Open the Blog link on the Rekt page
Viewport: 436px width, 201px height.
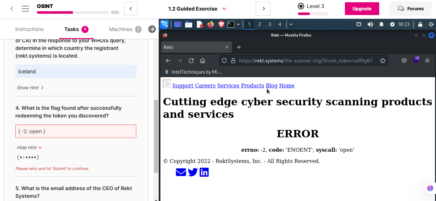pyautogui.click(x=272, y=85)
